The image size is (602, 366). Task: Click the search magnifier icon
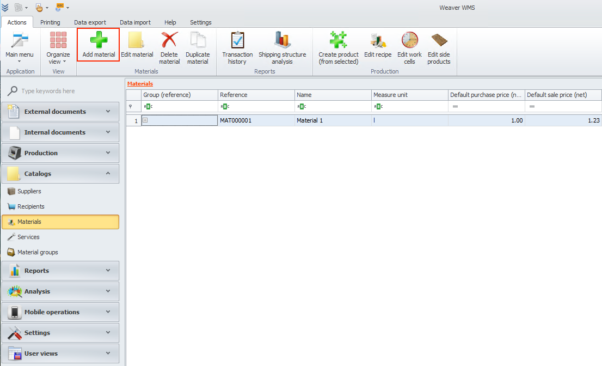pyautogui.click(x=13, y=91)
